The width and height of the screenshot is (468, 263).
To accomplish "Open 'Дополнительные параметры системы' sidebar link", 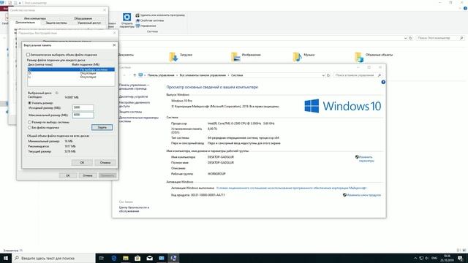I will coord(138,119).
